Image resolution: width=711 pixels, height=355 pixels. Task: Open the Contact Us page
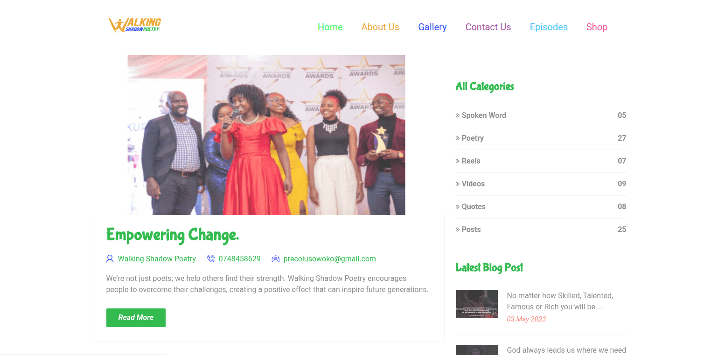488,27
